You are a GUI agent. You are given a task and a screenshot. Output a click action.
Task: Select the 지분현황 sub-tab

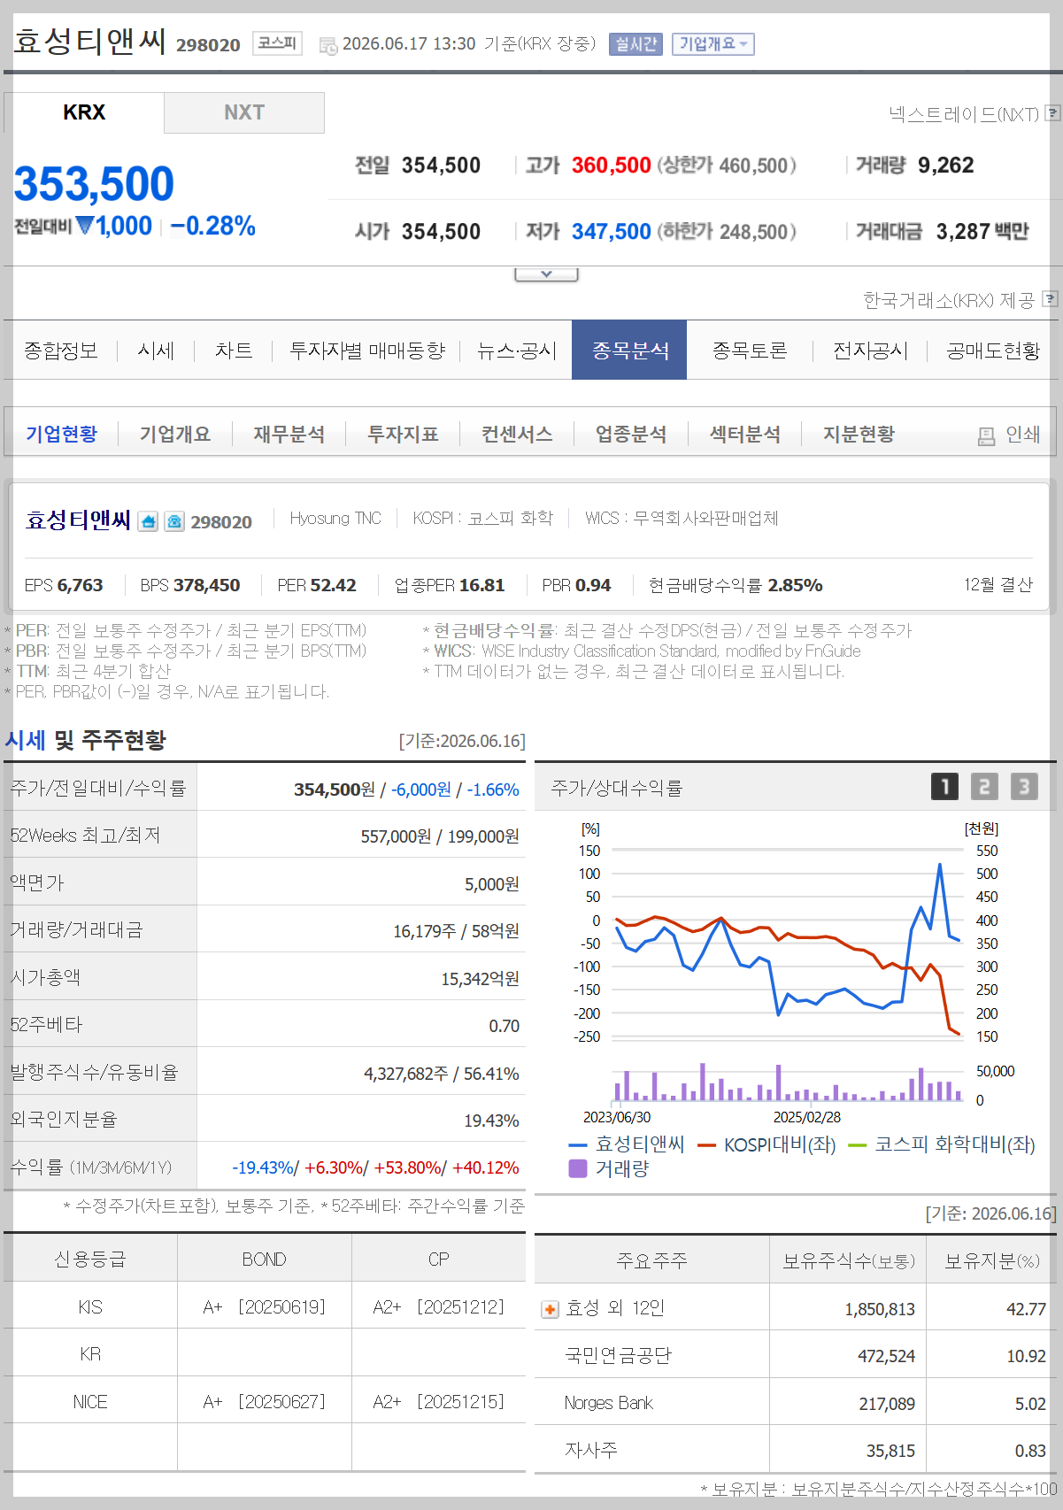coord(859,434)
